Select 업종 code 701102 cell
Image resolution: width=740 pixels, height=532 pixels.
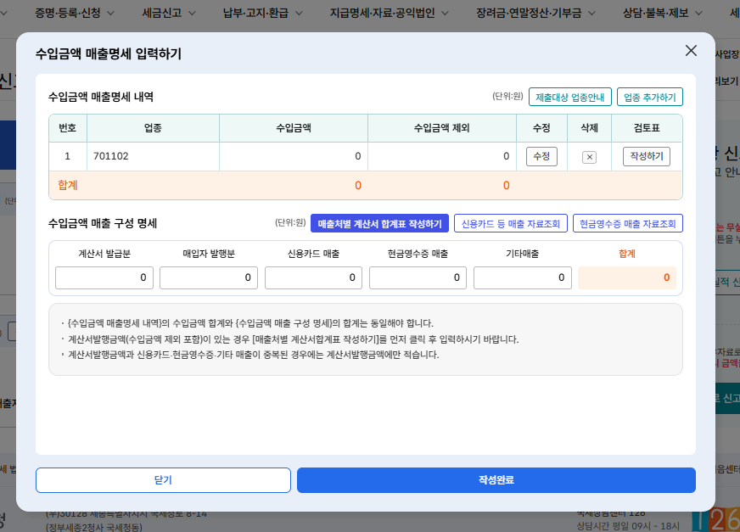[x=153, y=156]
